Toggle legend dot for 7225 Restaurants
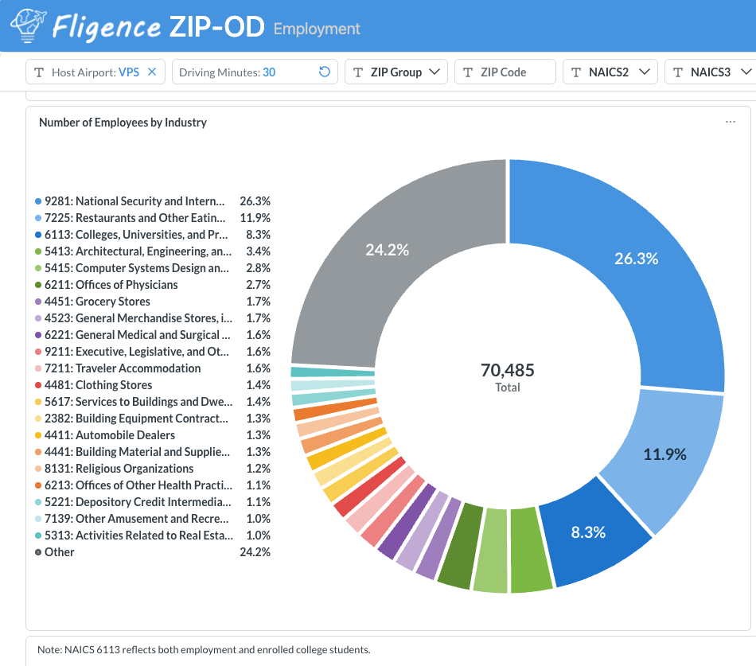756x666 pixels. [x=38, y=218]
